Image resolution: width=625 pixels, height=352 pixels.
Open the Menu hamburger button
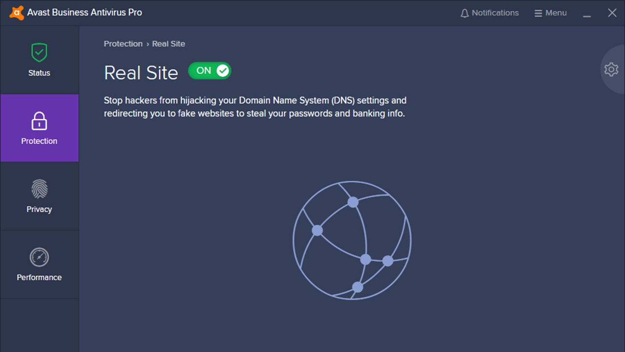[551, 13]
